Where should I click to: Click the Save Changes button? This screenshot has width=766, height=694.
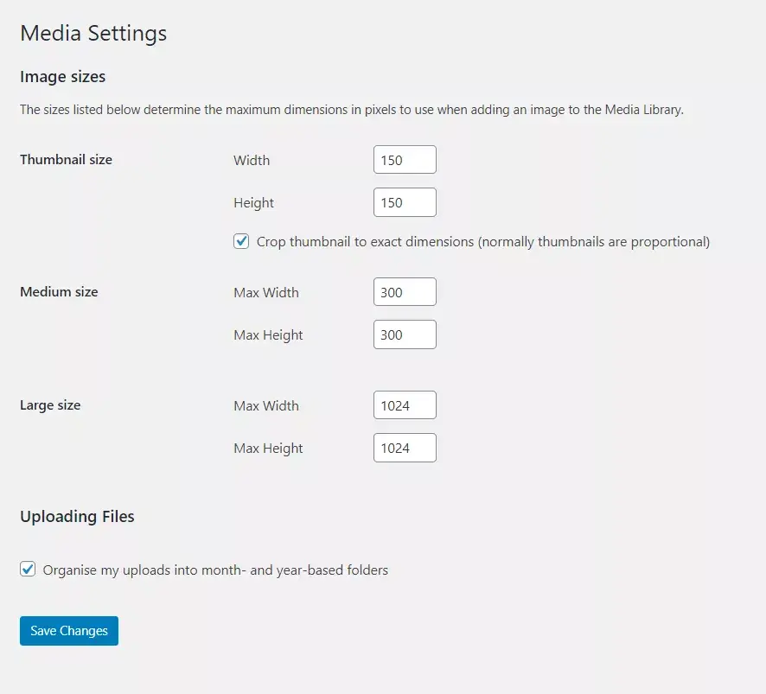click(68, 631)
